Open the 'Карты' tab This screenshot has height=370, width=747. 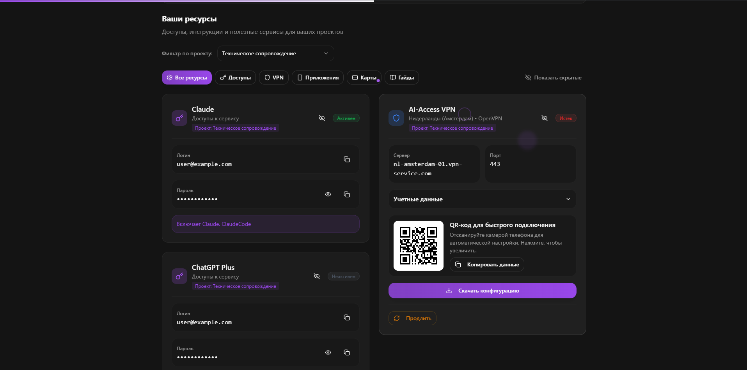coord(364,78)
